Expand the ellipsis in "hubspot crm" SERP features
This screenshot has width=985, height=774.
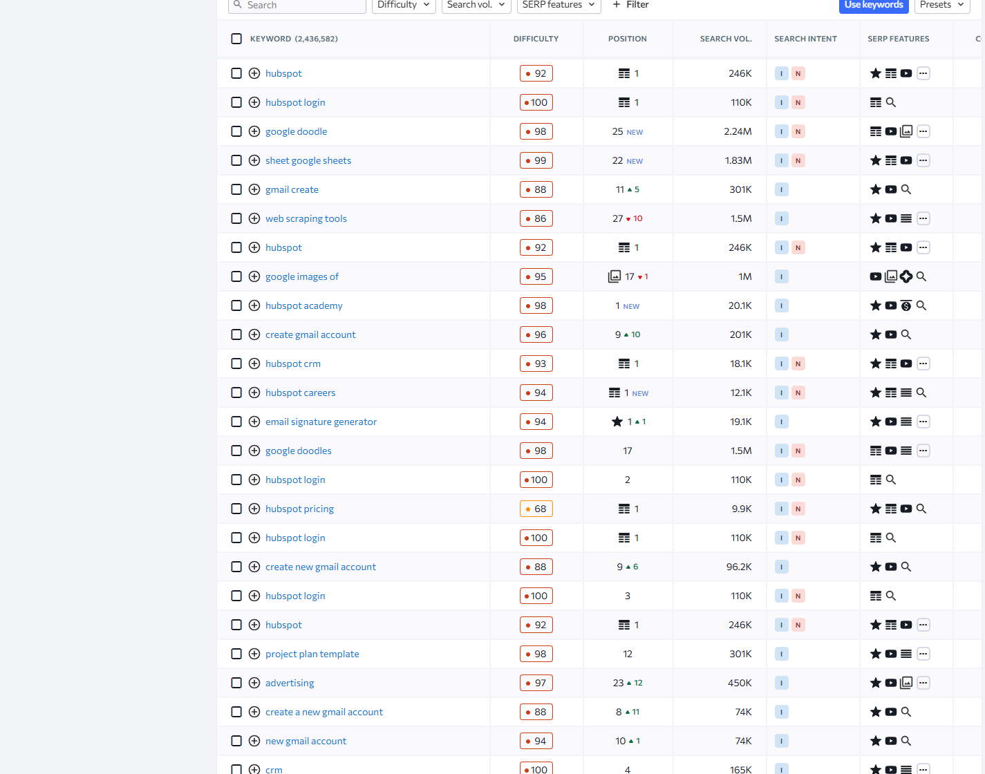coord(923,364)
